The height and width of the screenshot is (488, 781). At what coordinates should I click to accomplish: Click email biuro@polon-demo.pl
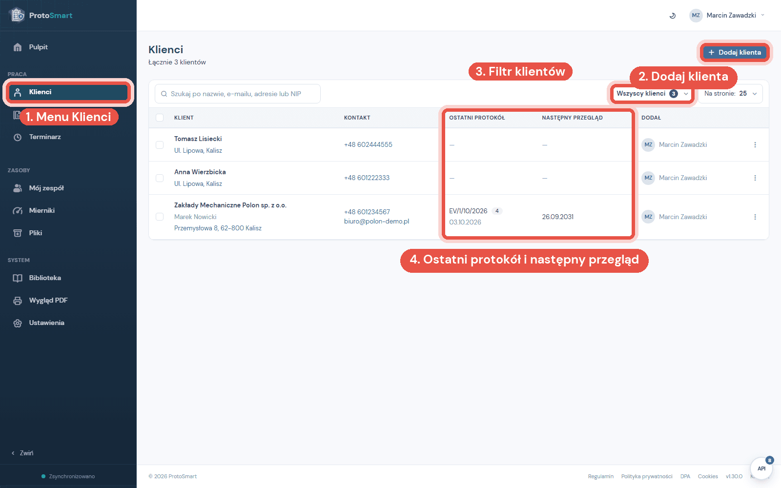[376, 222]
